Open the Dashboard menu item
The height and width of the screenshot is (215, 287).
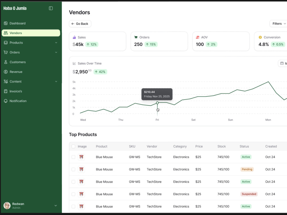coord(31,23)
